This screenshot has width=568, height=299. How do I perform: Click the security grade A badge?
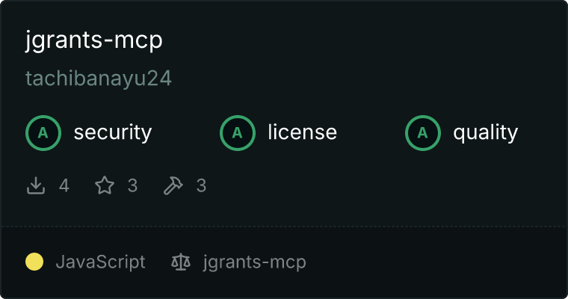43,133
